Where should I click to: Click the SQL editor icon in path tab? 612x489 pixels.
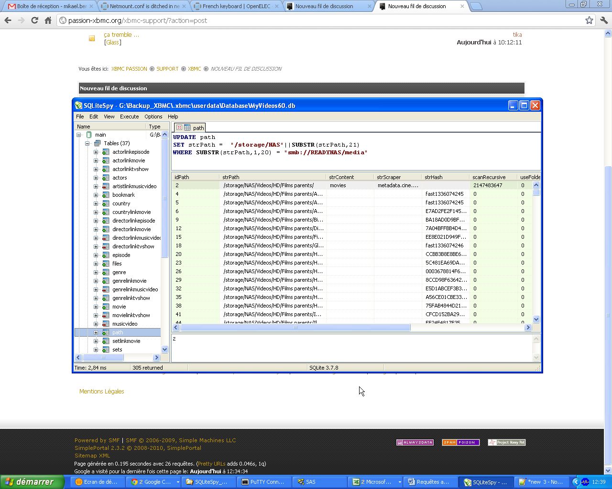pos(179,128)
